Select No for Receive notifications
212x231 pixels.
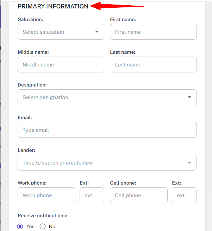click(x=43, y=226)
